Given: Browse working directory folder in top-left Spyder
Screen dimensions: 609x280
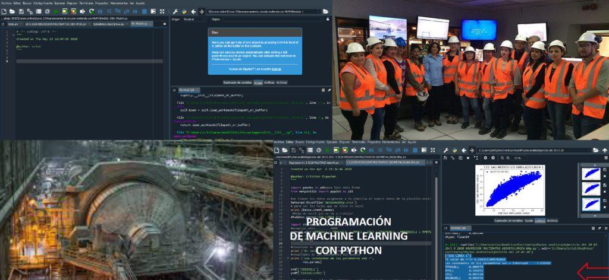Looking at the screenshot, I should (325, 11).
